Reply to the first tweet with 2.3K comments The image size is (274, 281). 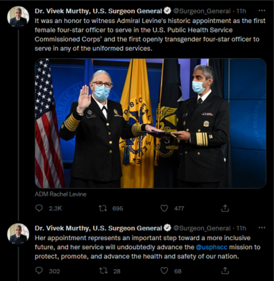(39, 208)
